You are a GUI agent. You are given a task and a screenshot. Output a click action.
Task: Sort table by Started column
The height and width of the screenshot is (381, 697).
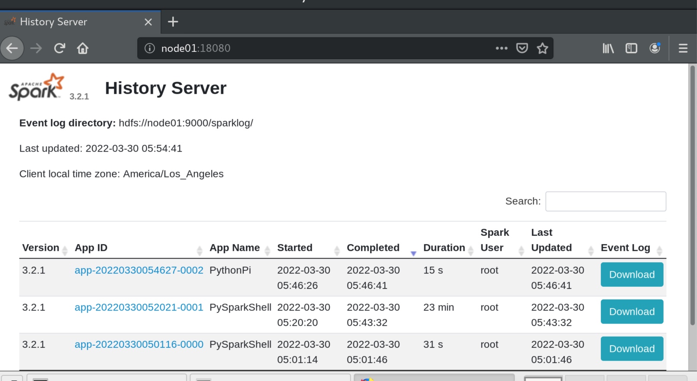[x=309, y=248]
